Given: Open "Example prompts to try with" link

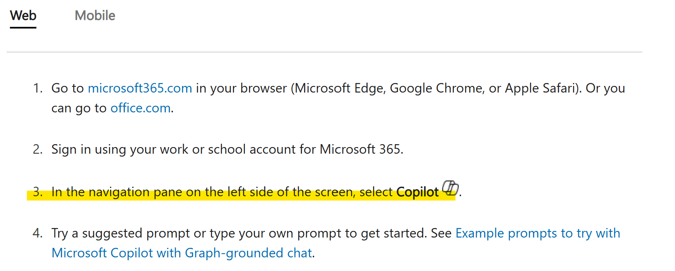Looking at the screenshot, I should tap(538, 233).
